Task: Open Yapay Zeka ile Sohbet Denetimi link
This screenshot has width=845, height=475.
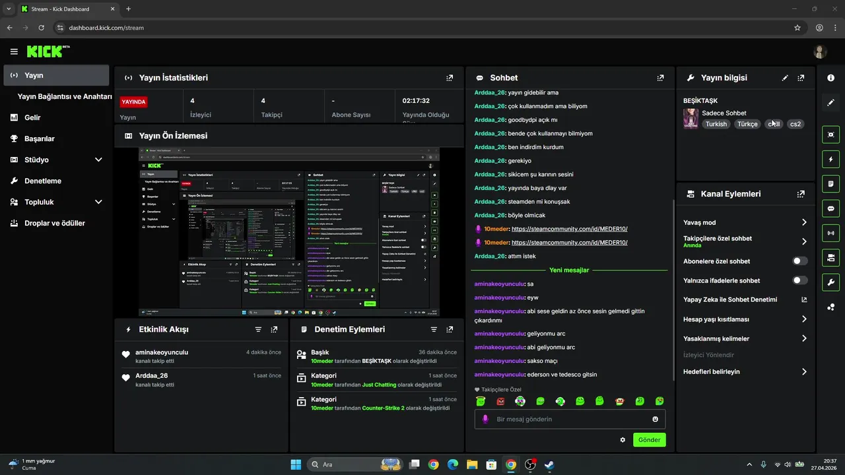Action: click(x=745, y=300)
